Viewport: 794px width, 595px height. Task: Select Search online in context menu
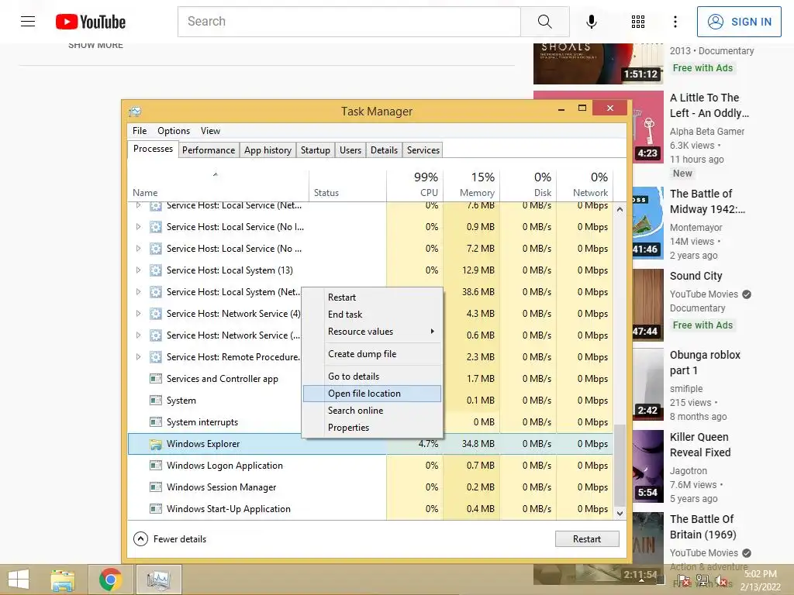point(372,411)
